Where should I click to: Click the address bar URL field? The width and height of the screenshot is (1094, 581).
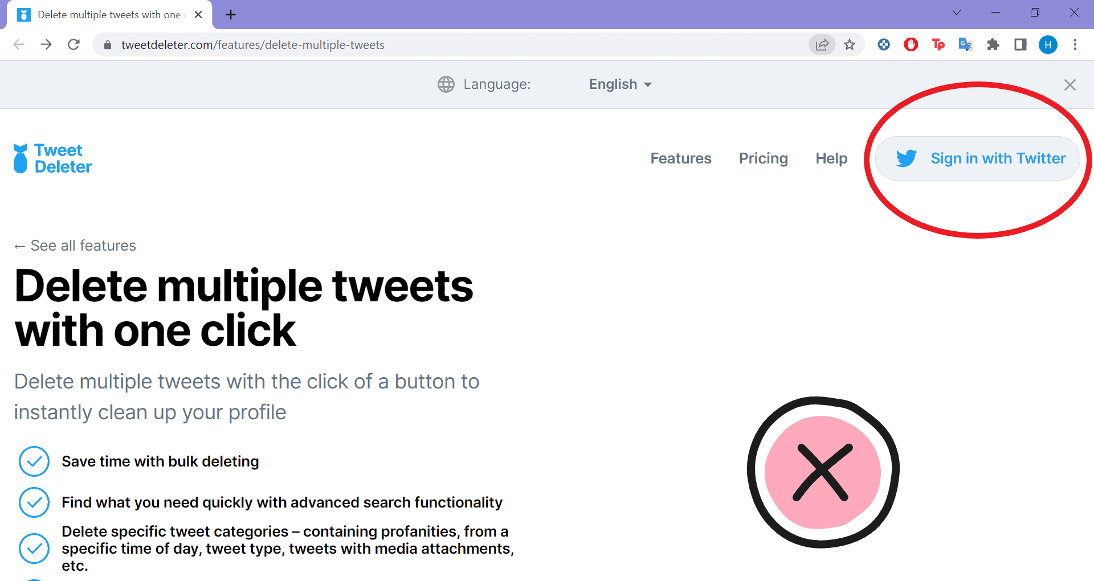pyautogui.click(x=399, y=44)
